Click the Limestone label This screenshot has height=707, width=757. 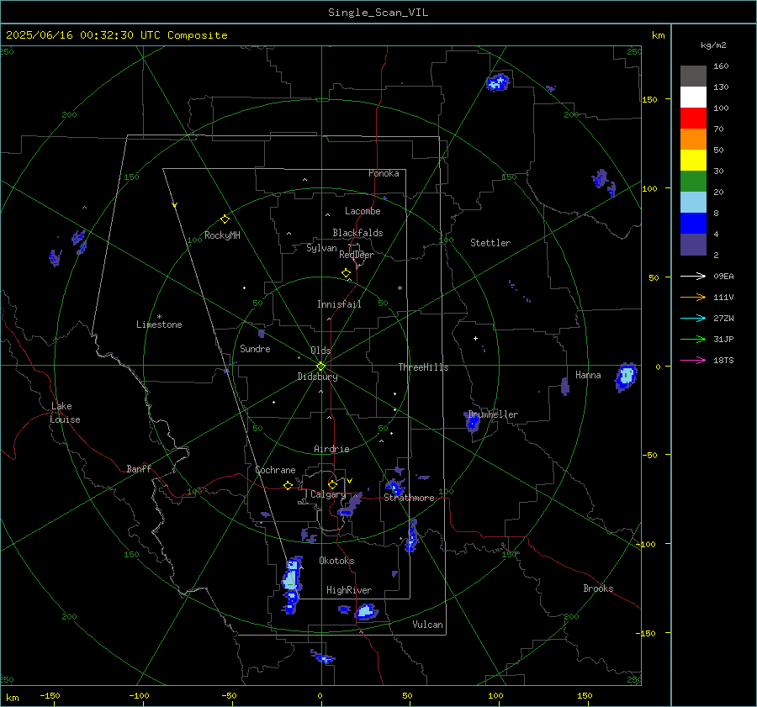coord(159,324)
